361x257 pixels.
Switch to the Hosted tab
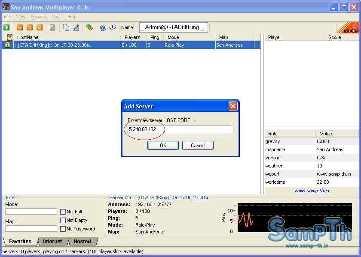pos(82,242)
